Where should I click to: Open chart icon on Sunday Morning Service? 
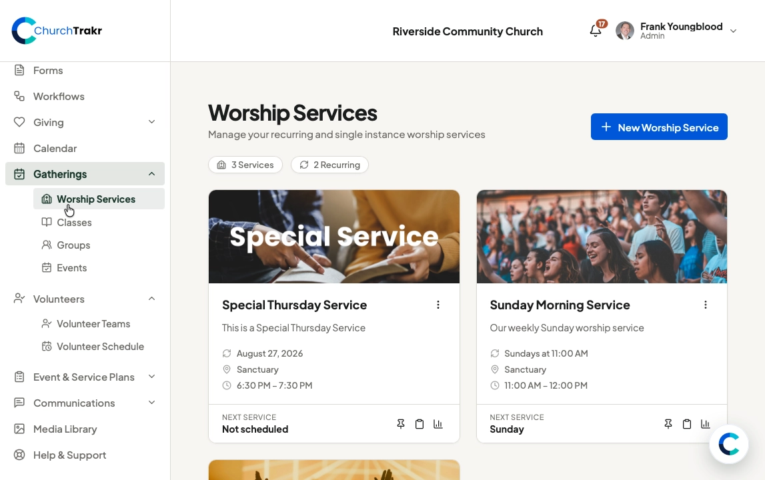pyautogui.click(x=706, y=424)
